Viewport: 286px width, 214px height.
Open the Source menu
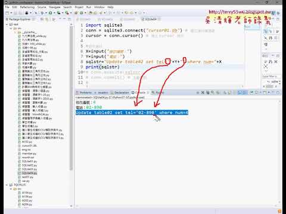coord(42,7)
